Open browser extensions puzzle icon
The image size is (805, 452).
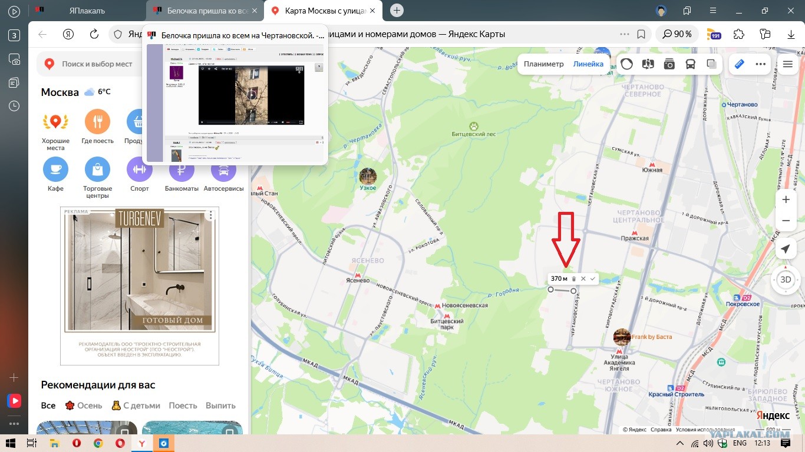[739, 34]
